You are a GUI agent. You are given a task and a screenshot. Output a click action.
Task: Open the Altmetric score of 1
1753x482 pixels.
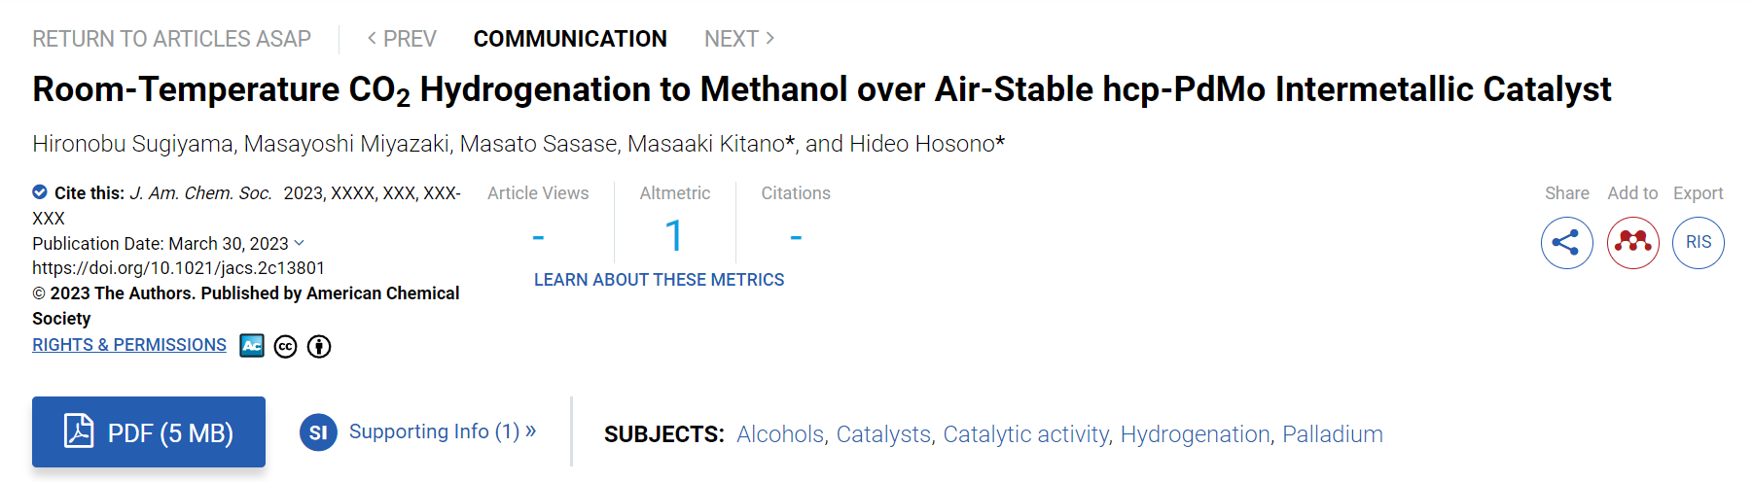pyautogui.click(x=674, y=236)
